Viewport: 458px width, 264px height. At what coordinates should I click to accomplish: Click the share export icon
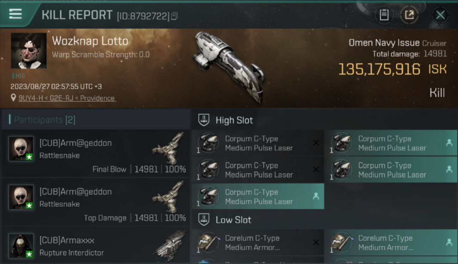(x=409, y=15)
